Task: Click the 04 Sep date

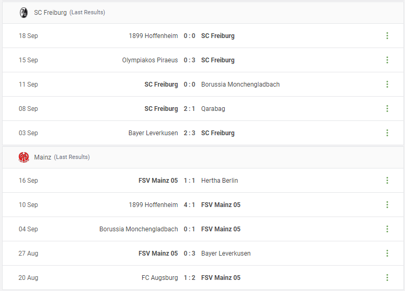Action: [x=28, y=229]
